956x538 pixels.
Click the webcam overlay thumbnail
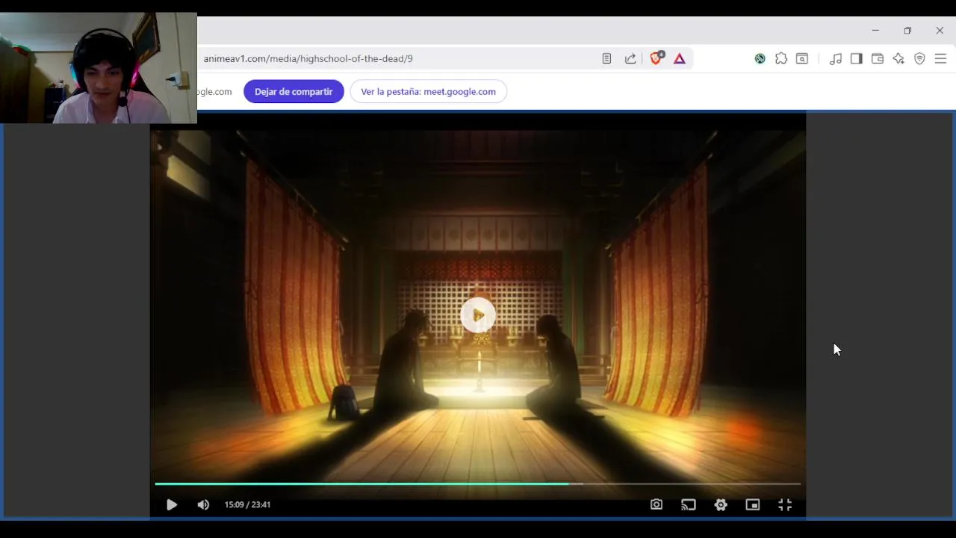pos(99,67)
